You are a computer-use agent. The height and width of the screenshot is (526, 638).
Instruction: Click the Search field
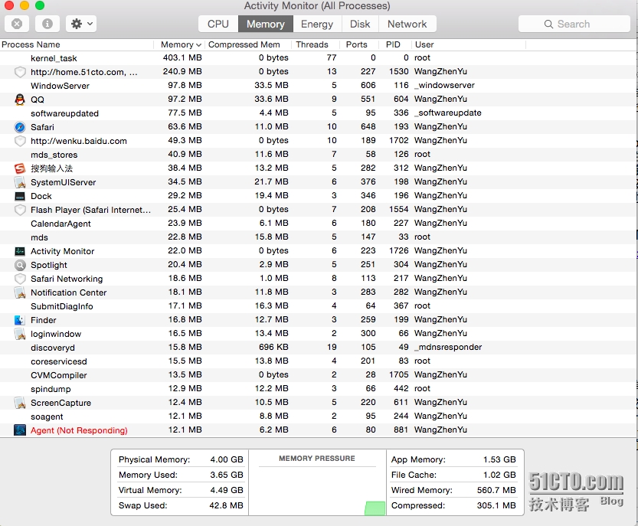[x=574, y=24]
